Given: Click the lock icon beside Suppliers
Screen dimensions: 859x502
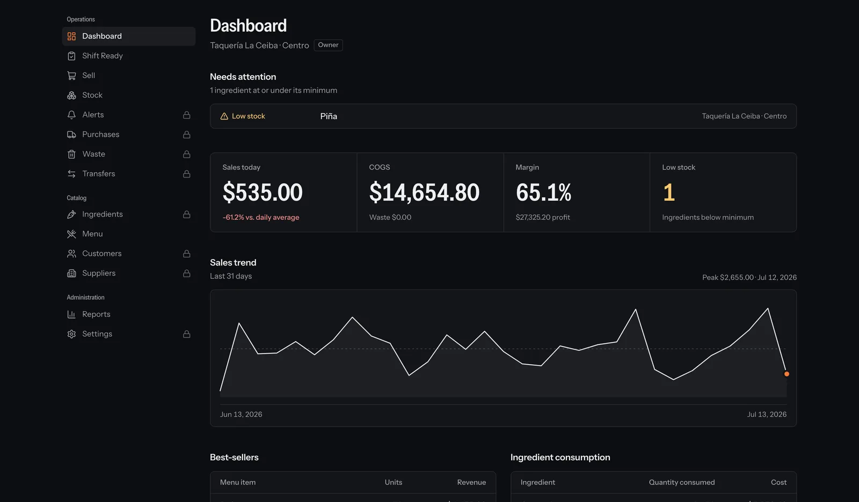Looking at the screenshot, I should tap(187, 274).
